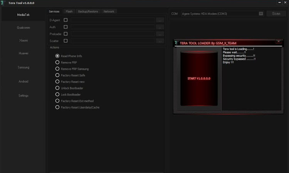289x173 pixels.
Task: Click the Tera Tool app logo icon
Action: (x=3, y=3)
